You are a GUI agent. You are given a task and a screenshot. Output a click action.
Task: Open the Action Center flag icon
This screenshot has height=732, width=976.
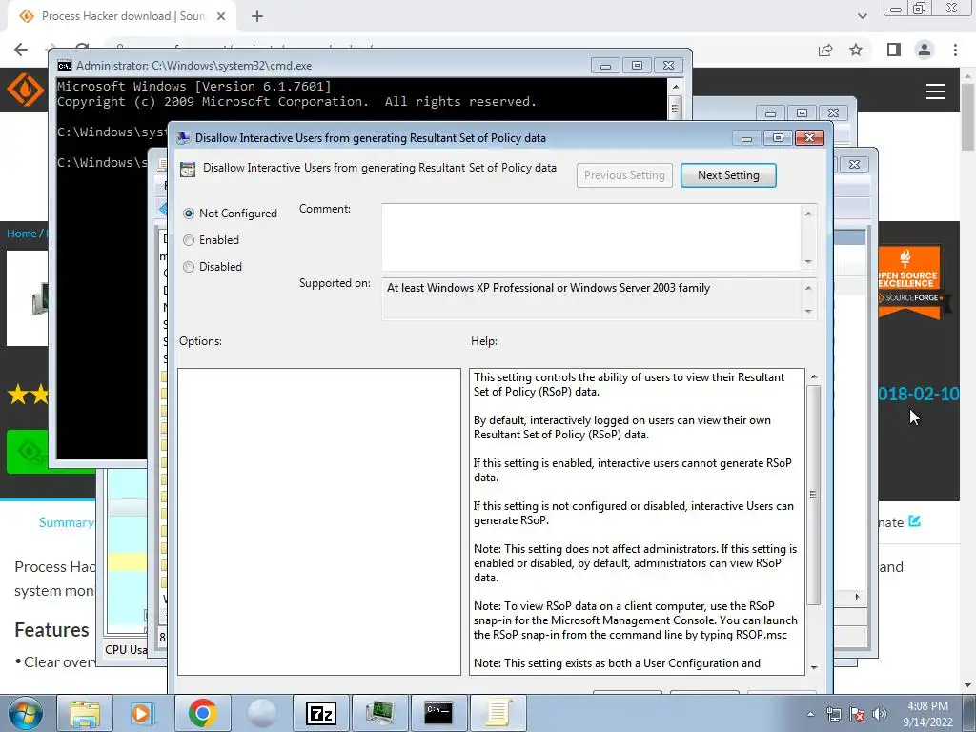coord(857,715)
